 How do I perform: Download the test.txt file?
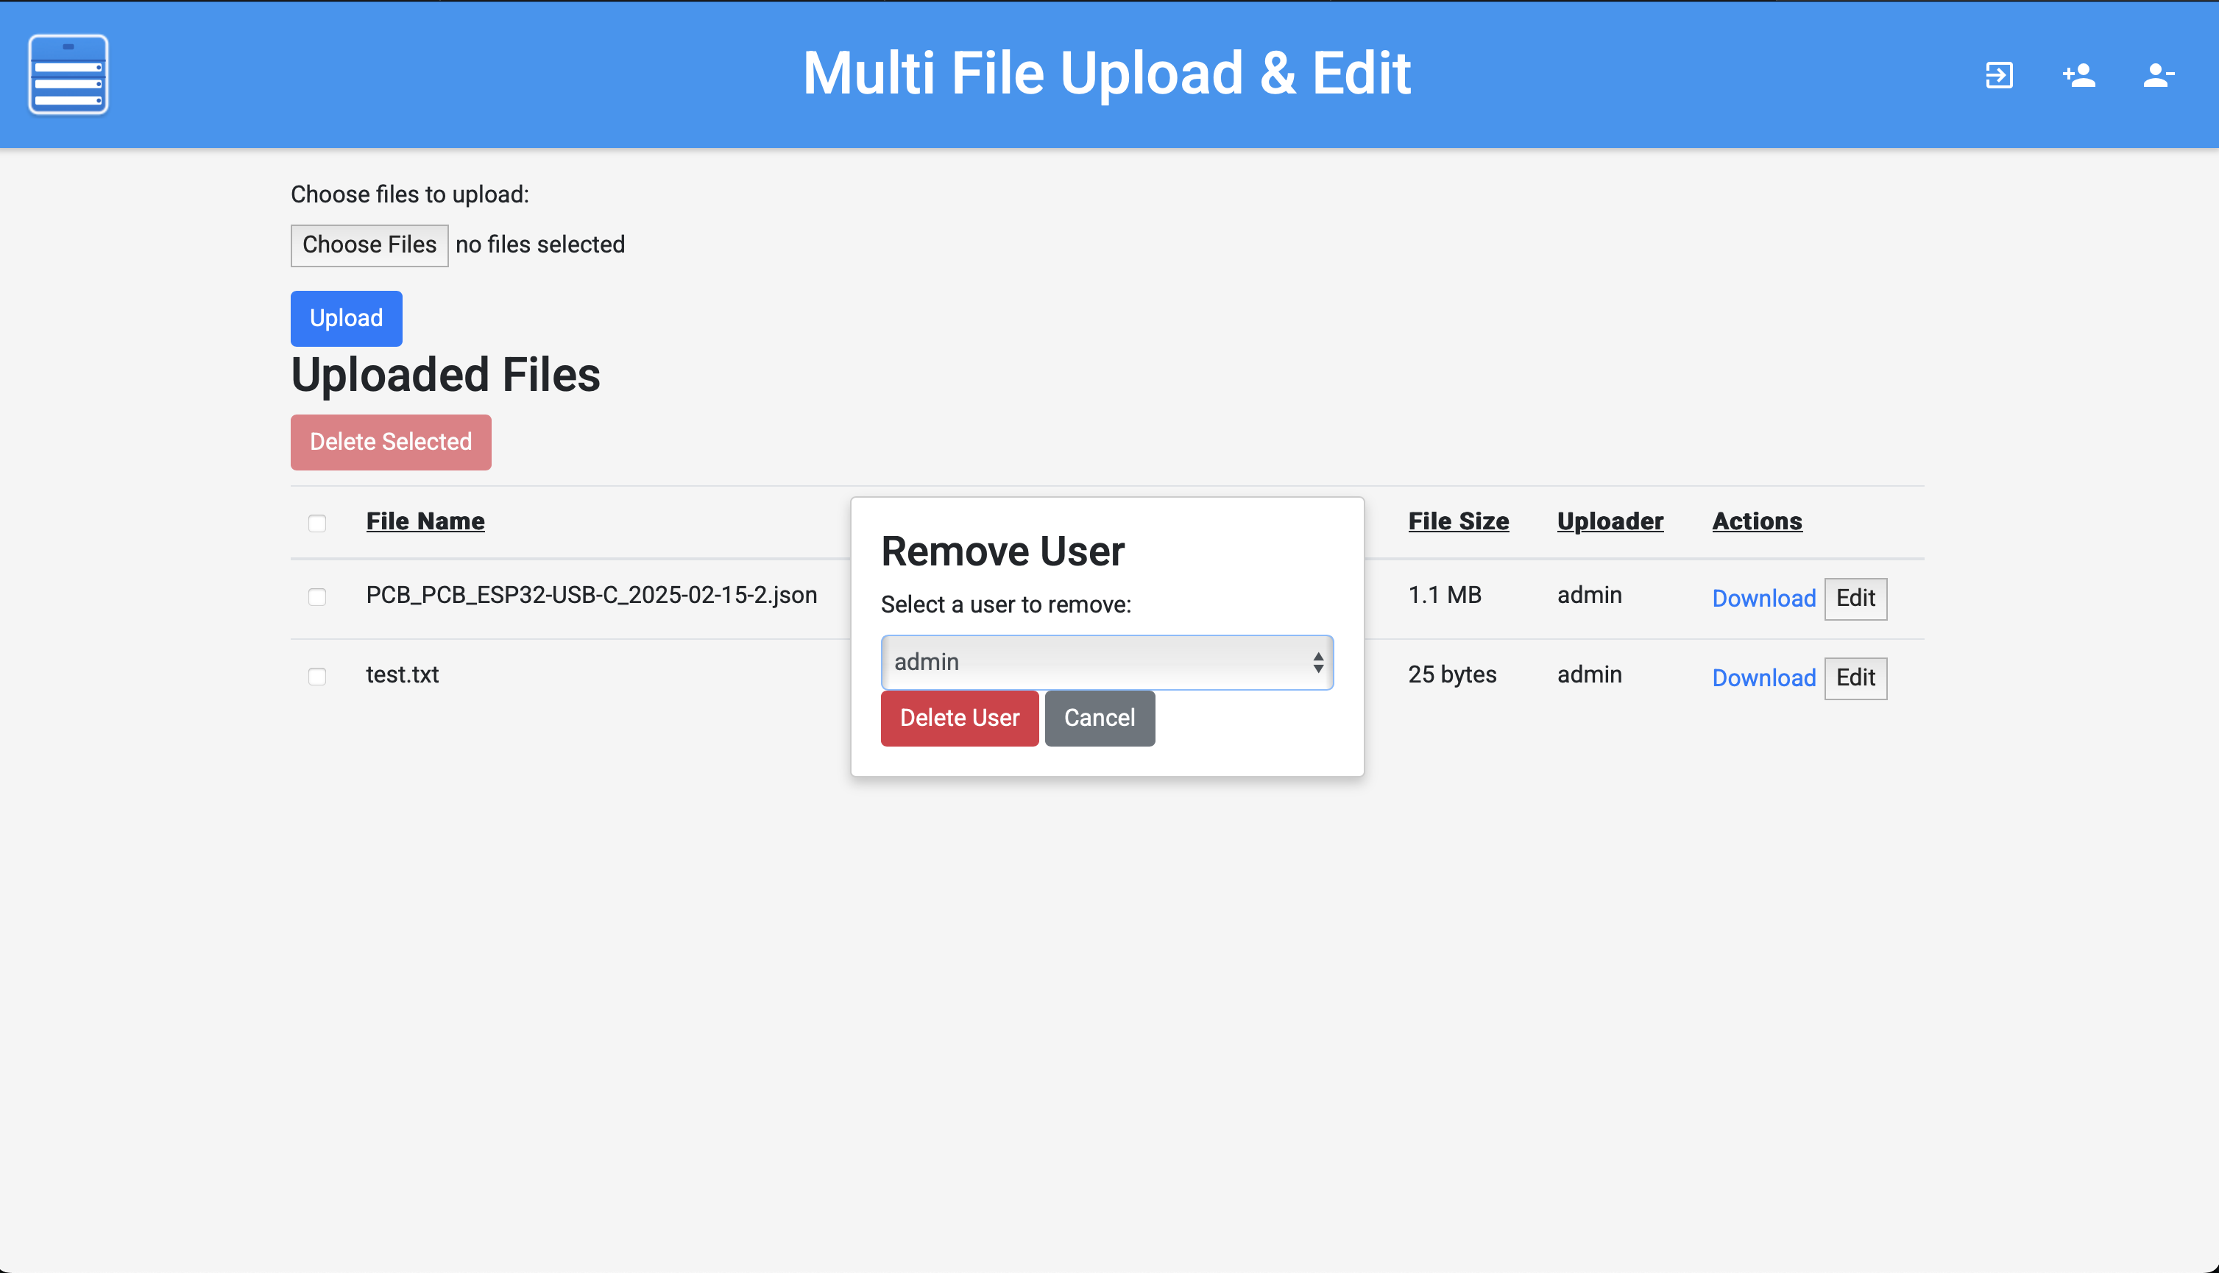(1763, 677)
